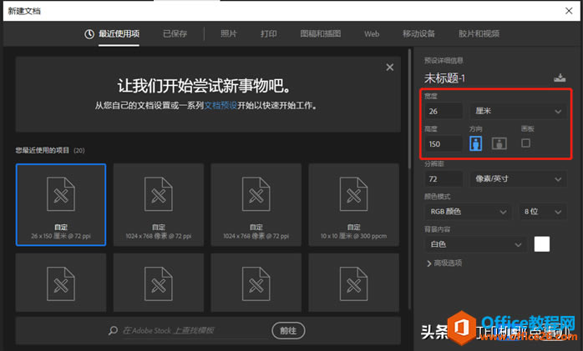
Task: Open the 白色 background contents dropdown
Action: 475,244
